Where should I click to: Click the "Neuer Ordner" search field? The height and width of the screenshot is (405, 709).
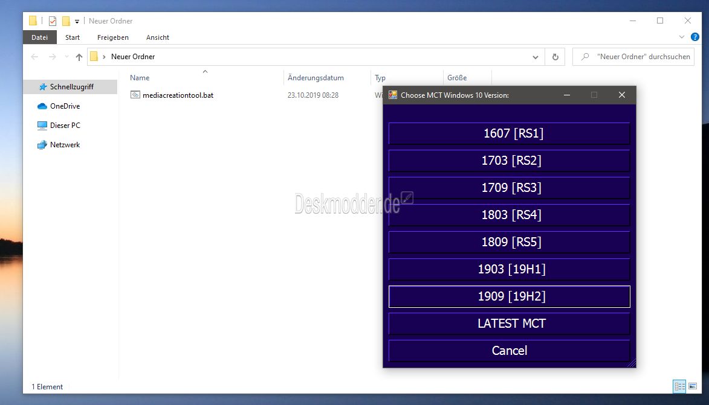[x=633, y=57]
